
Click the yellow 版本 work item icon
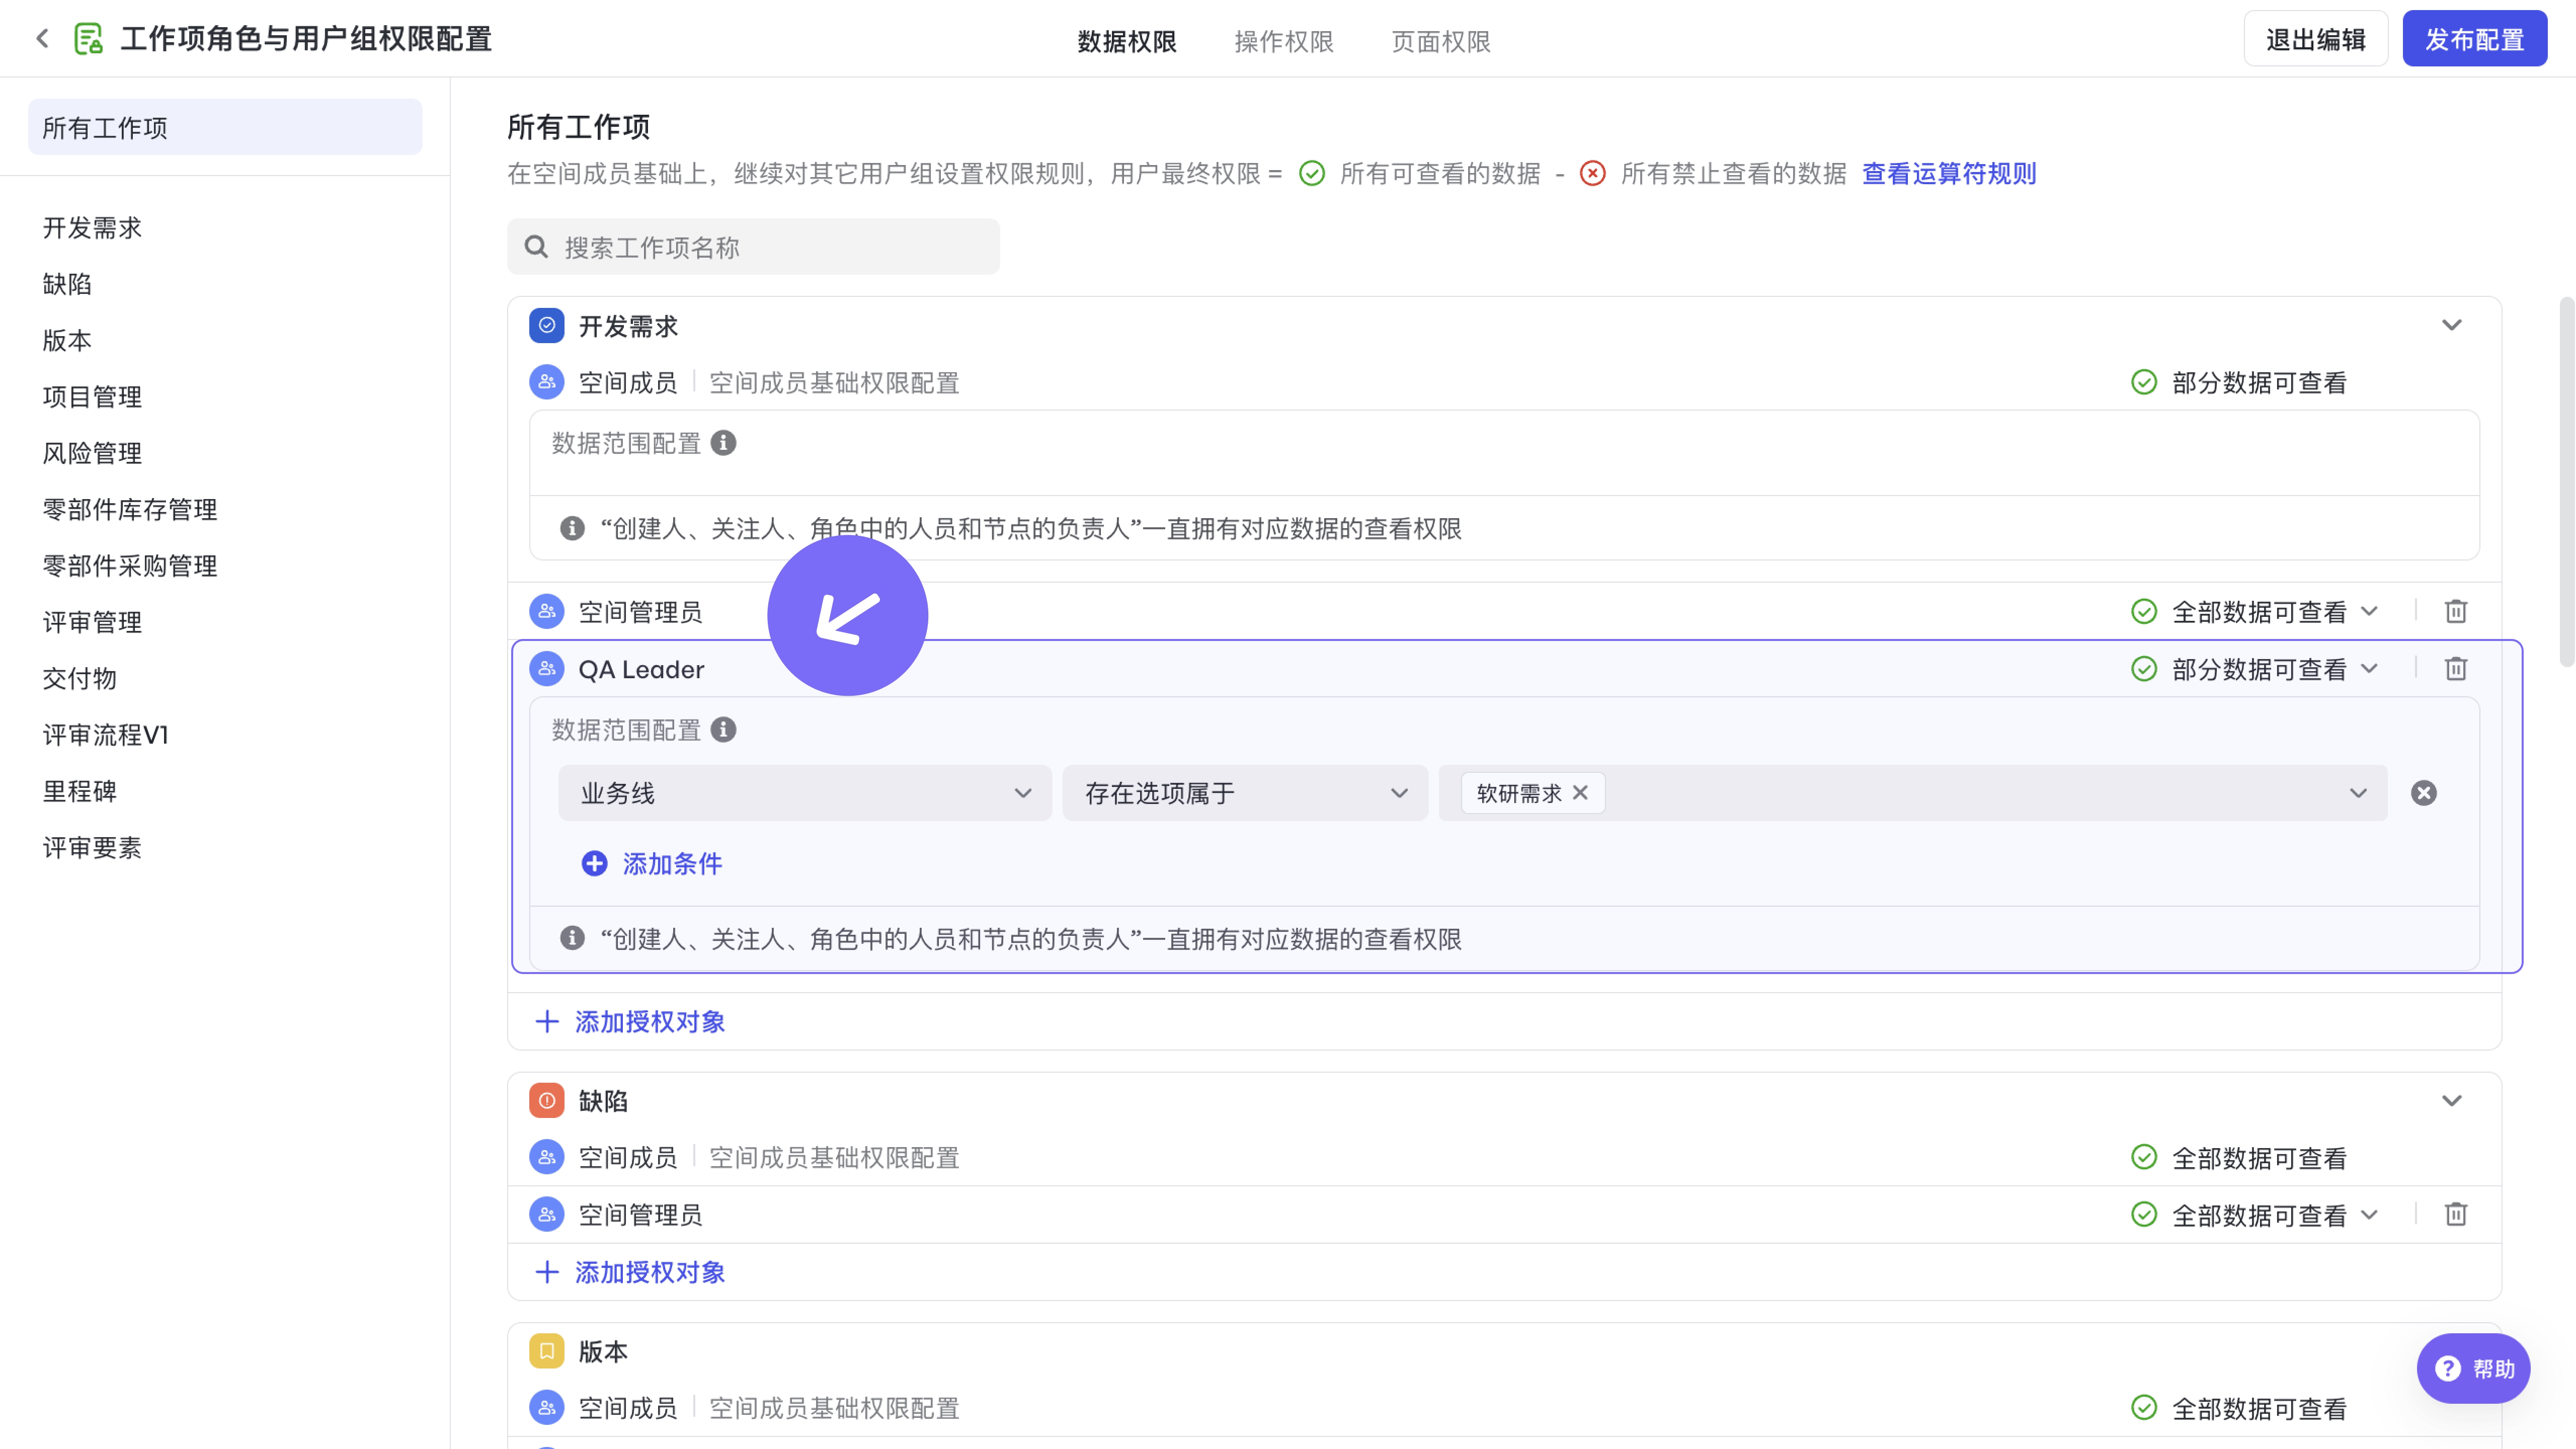(x=547, y=1351)
